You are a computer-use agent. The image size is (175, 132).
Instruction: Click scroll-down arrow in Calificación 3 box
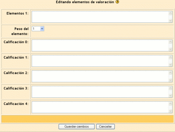coord(170,95)
